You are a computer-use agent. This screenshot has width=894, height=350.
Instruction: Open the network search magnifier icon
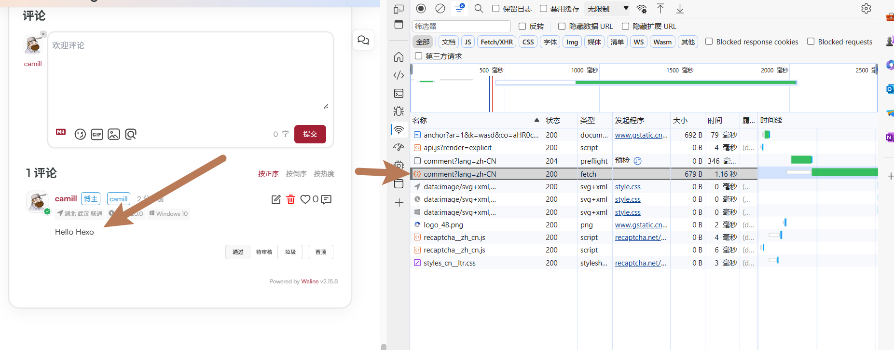(478, 9)
